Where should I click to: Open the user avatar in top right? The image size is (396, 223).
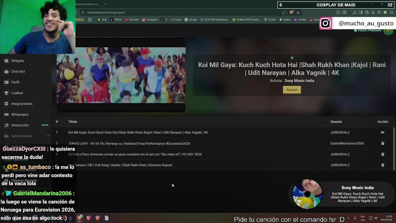tap(388, 31)
